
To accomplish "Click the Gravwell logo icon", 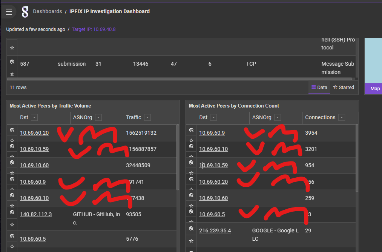I will 25,12.
